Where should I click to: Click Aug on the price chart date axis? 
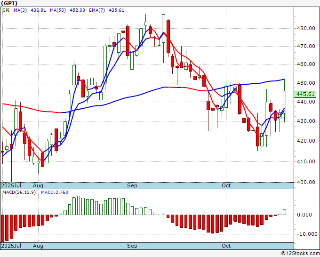(38, 185)
